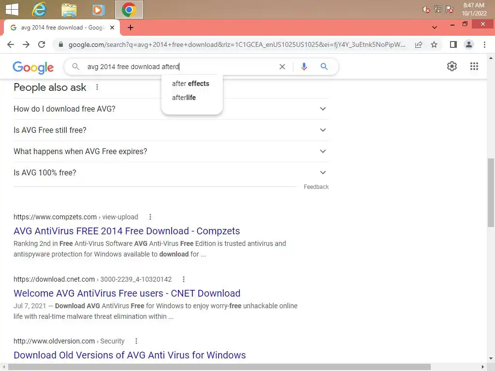The width and height of the screenshot is (495, 371).
Task: Start voice search with microphone
Action: (x=304, y=67)
